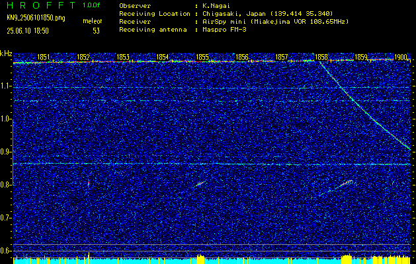This screenshot has width=416, height=264.
Task: Click the observer name K.Nagai
Action: (x=216, y=6)
